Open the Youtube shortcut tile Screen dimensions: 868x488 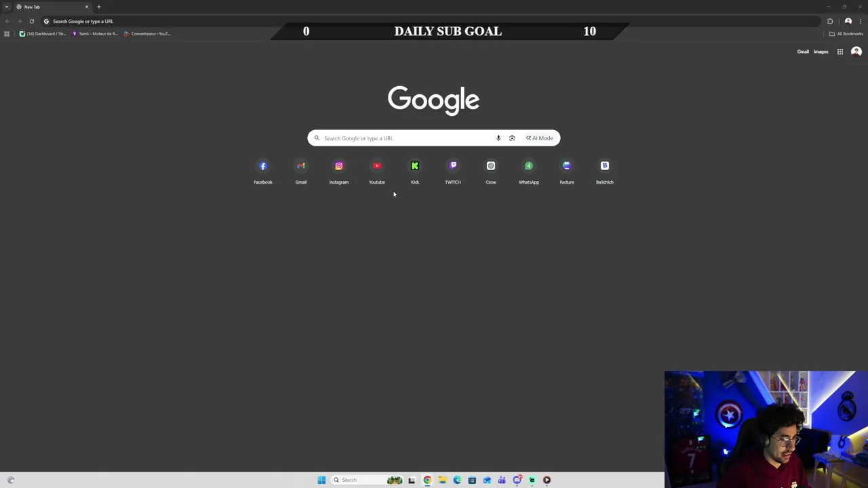coord(377,171)
